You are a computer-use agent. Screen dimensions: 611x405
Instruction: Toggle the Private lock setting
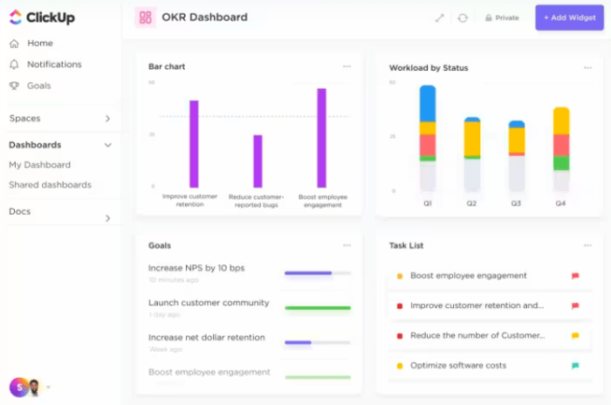click(501, 17)
